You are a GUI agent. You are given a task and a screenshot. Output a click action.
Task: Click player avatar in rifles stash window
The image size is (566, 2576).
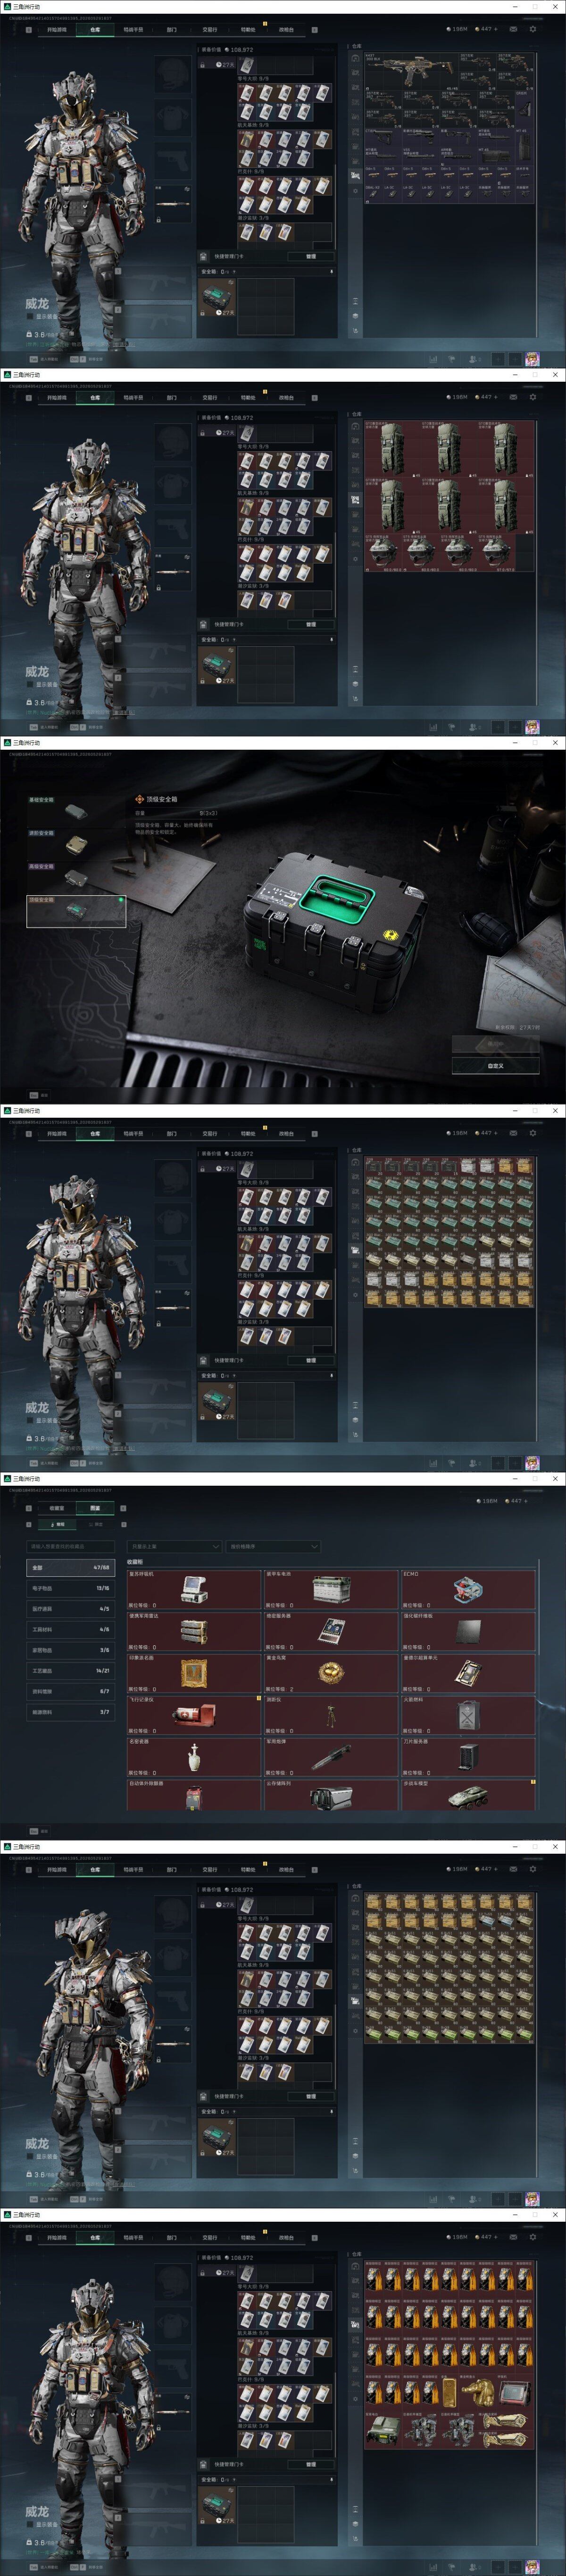(532, 358)
